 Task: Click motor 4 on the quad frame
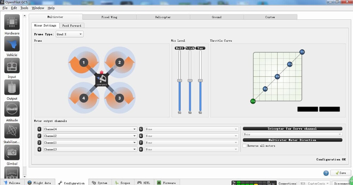click(x=84, y=98)
